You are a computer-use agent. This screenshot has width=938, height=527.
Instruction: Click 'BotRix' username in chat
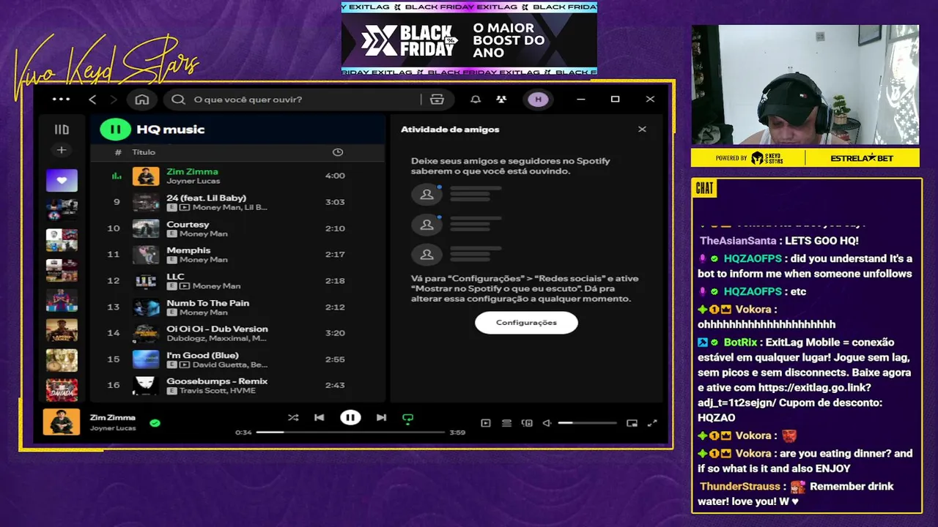(x=740, y=343)
